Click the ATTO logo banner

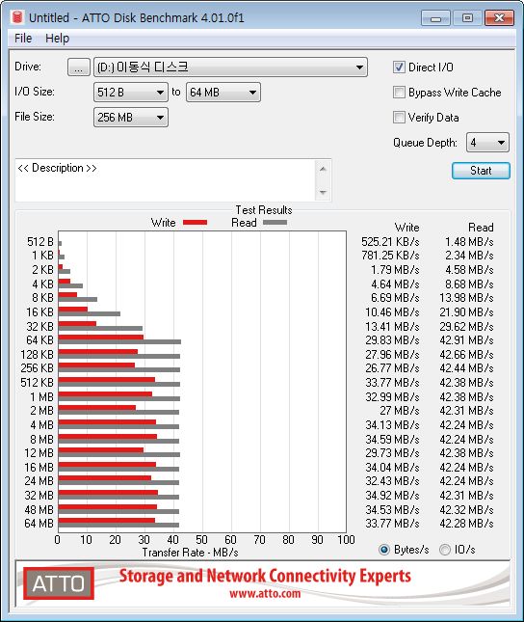coord(59,583)
